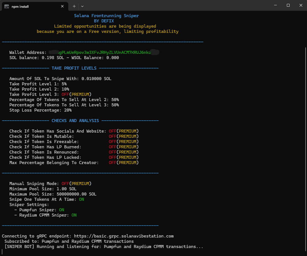The image size is (307, 256).
Task: Click the TAKE PROFIT LEVELS section header
Action: pos(74,68)
